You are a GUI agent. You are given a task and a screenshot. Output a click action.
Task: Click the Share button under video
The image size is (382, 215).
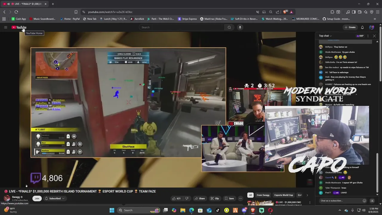[x=200, y=198]
